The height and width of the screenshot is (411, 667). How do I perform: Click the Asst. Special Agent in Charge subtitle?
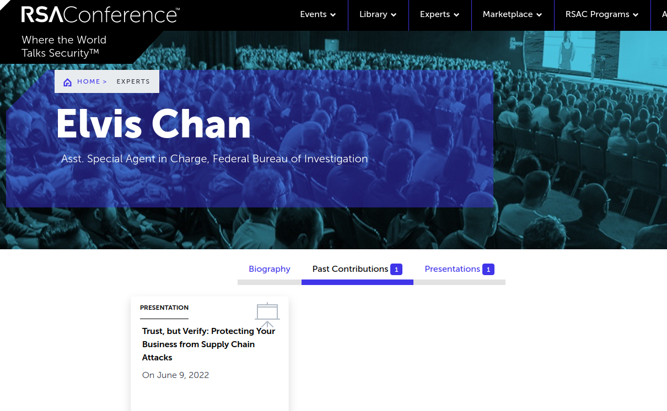(x=214, y=159)
